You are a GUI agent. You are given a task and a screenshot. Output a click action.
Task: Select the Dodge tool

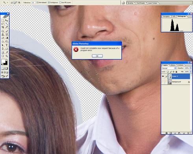click(7, 41)
